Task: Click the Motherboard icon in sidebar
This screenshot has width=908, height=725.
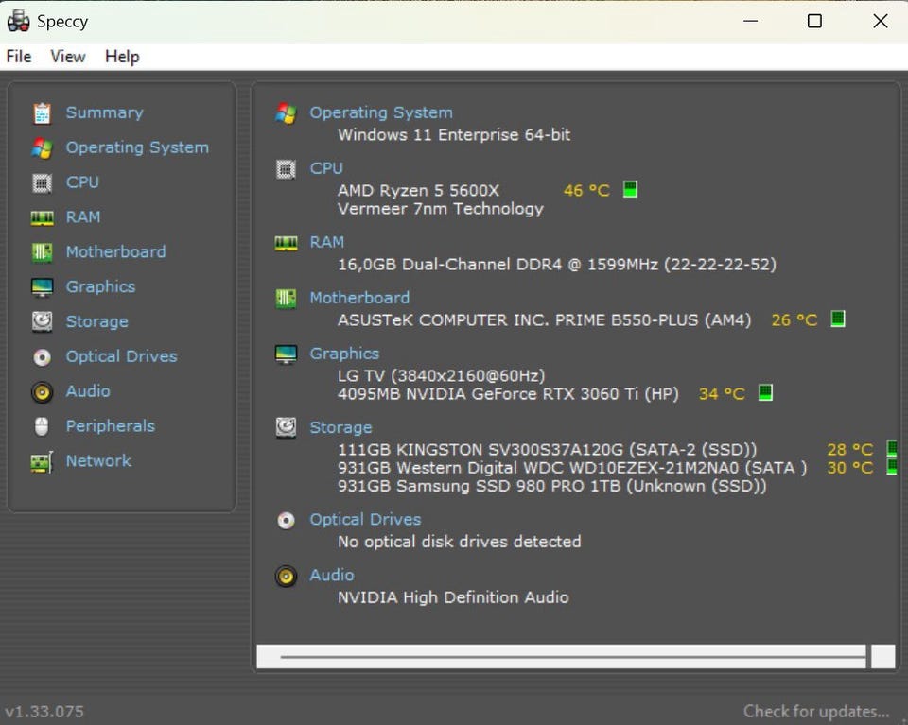Action: click(x=42, y=252)
